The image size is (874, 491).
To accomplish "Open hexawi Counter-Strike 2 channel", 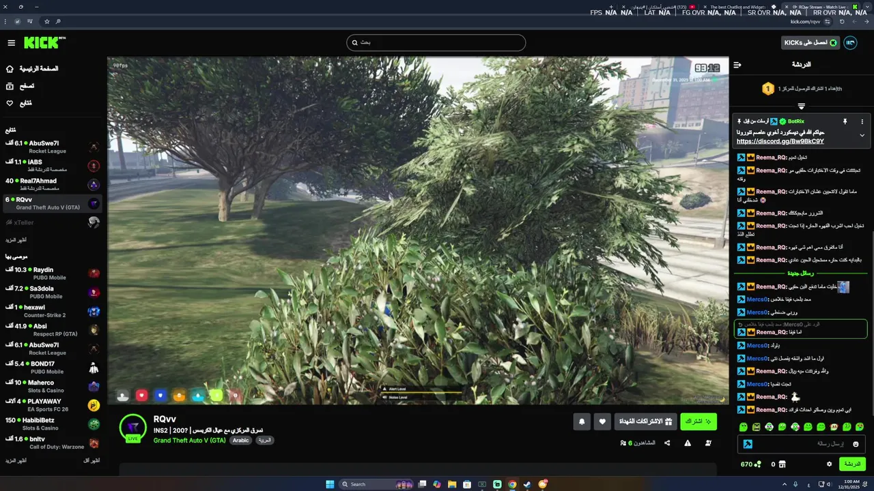I will coord(52,311).
